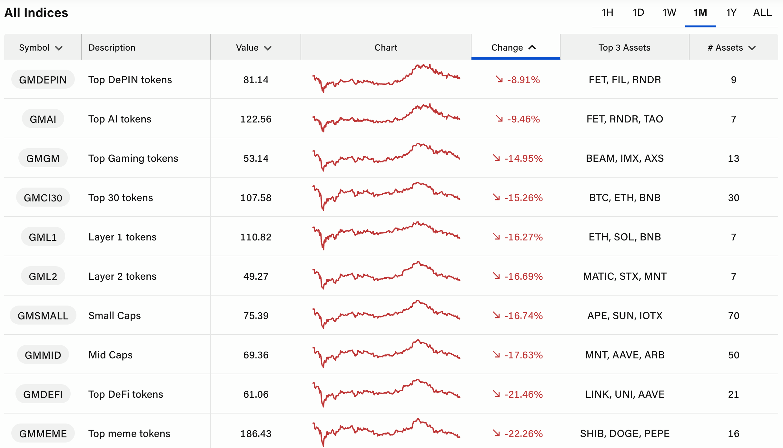783x448 pixels.
Task: Open the Top DeFi tokens description
Action: click(x=126, y=394)
